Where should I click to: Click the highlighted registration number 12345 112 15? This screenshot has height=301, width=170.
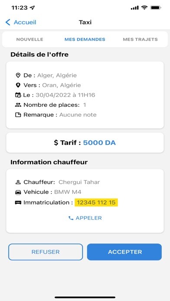96,202
